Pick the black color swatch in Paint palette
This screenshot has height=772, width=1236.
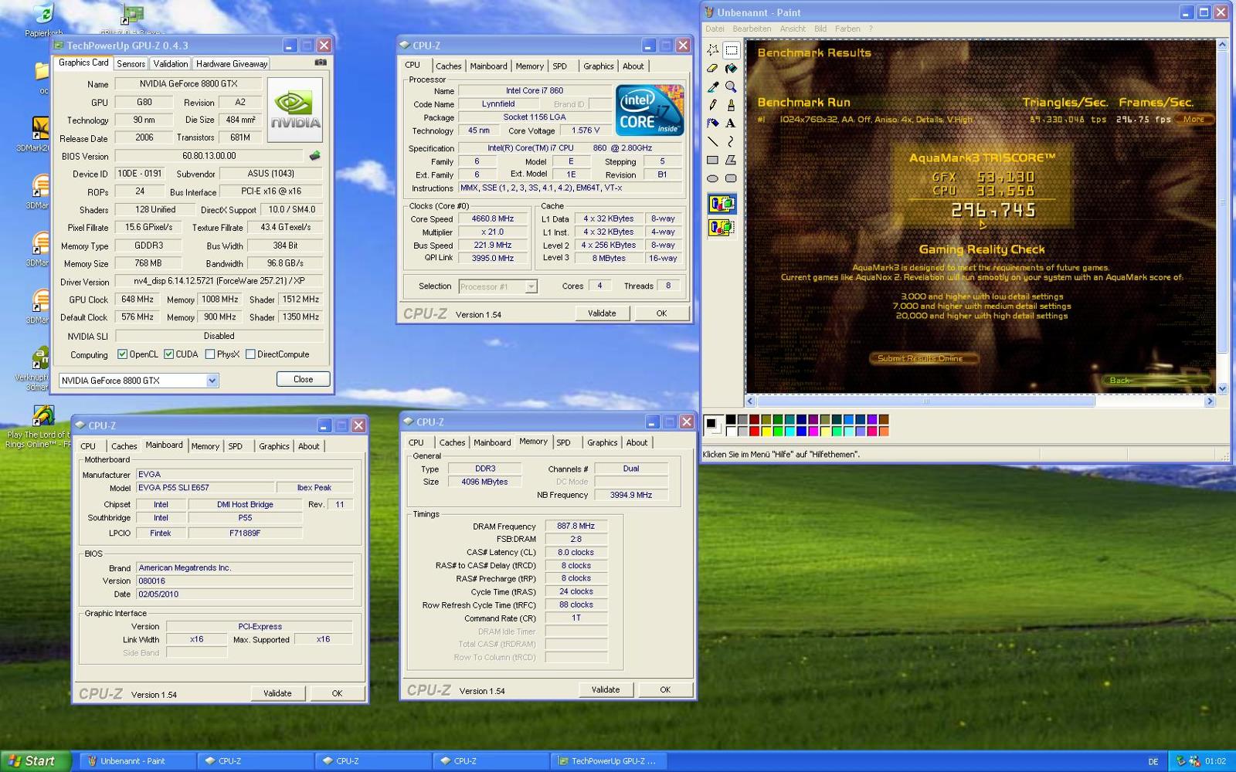[731, 420]
